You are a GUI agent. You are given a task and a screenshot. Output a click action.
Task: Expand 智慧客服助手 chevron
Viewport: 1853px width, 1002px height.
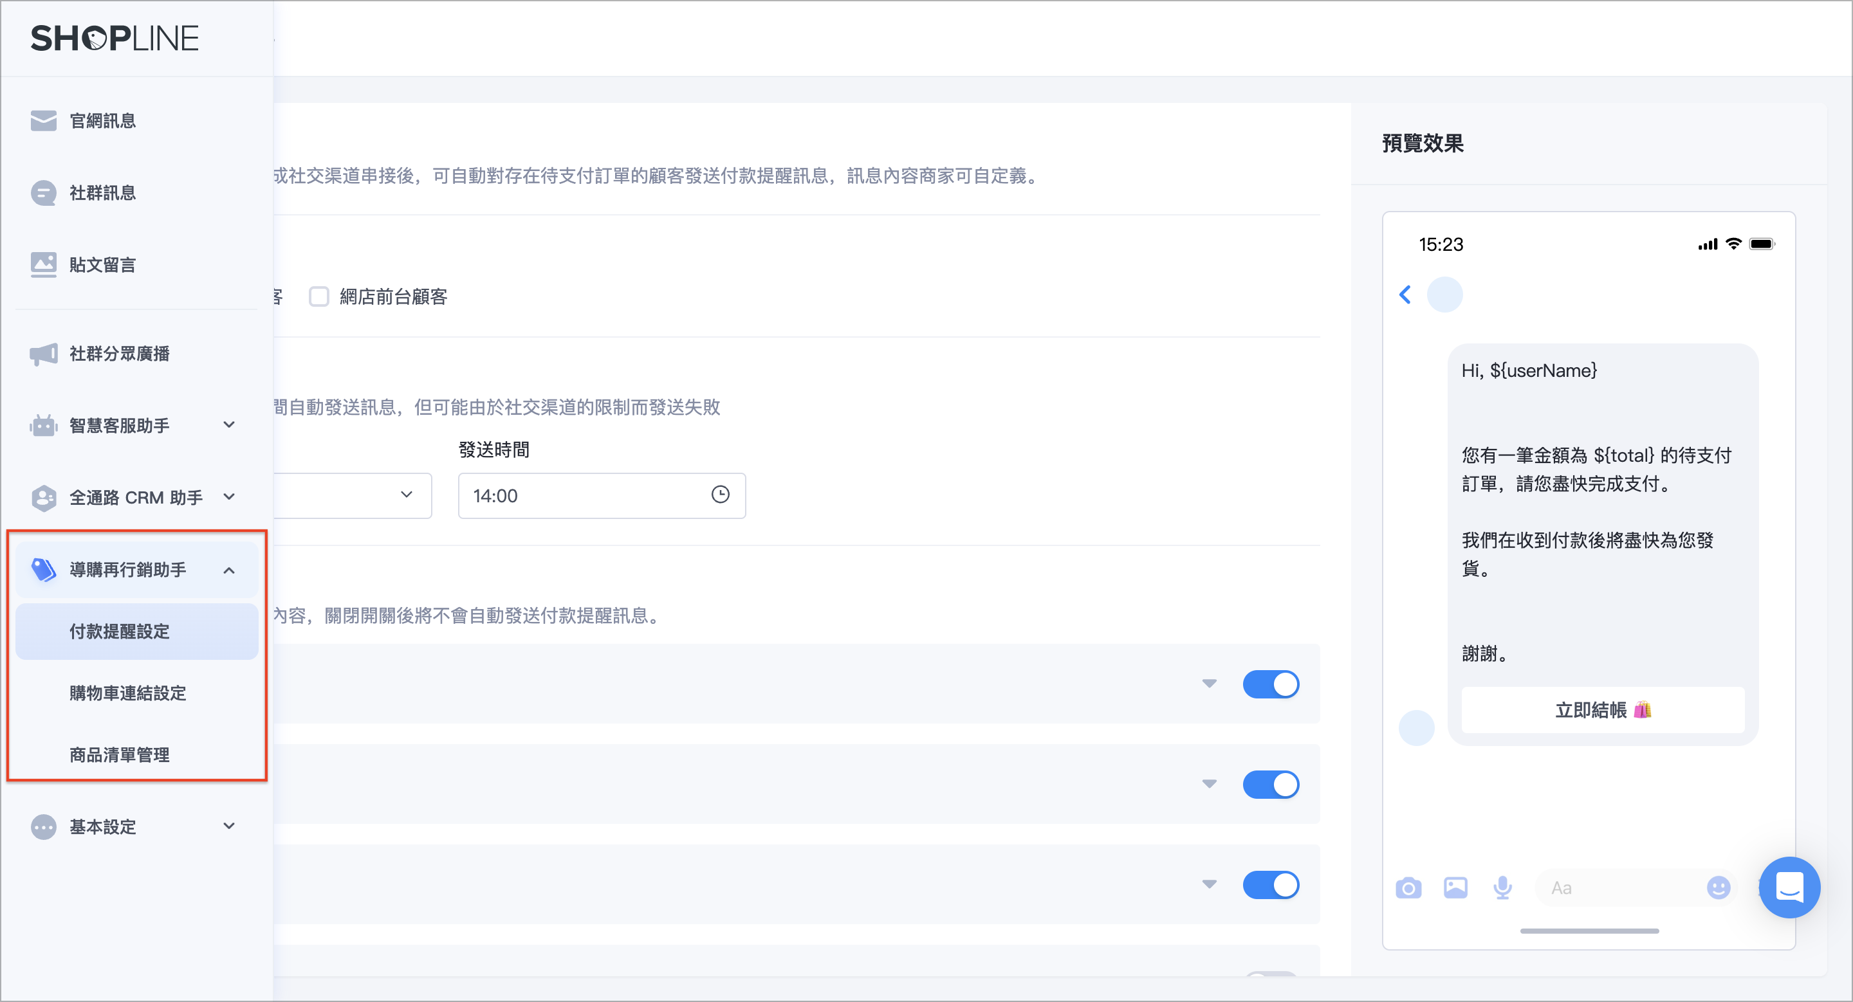229,425
